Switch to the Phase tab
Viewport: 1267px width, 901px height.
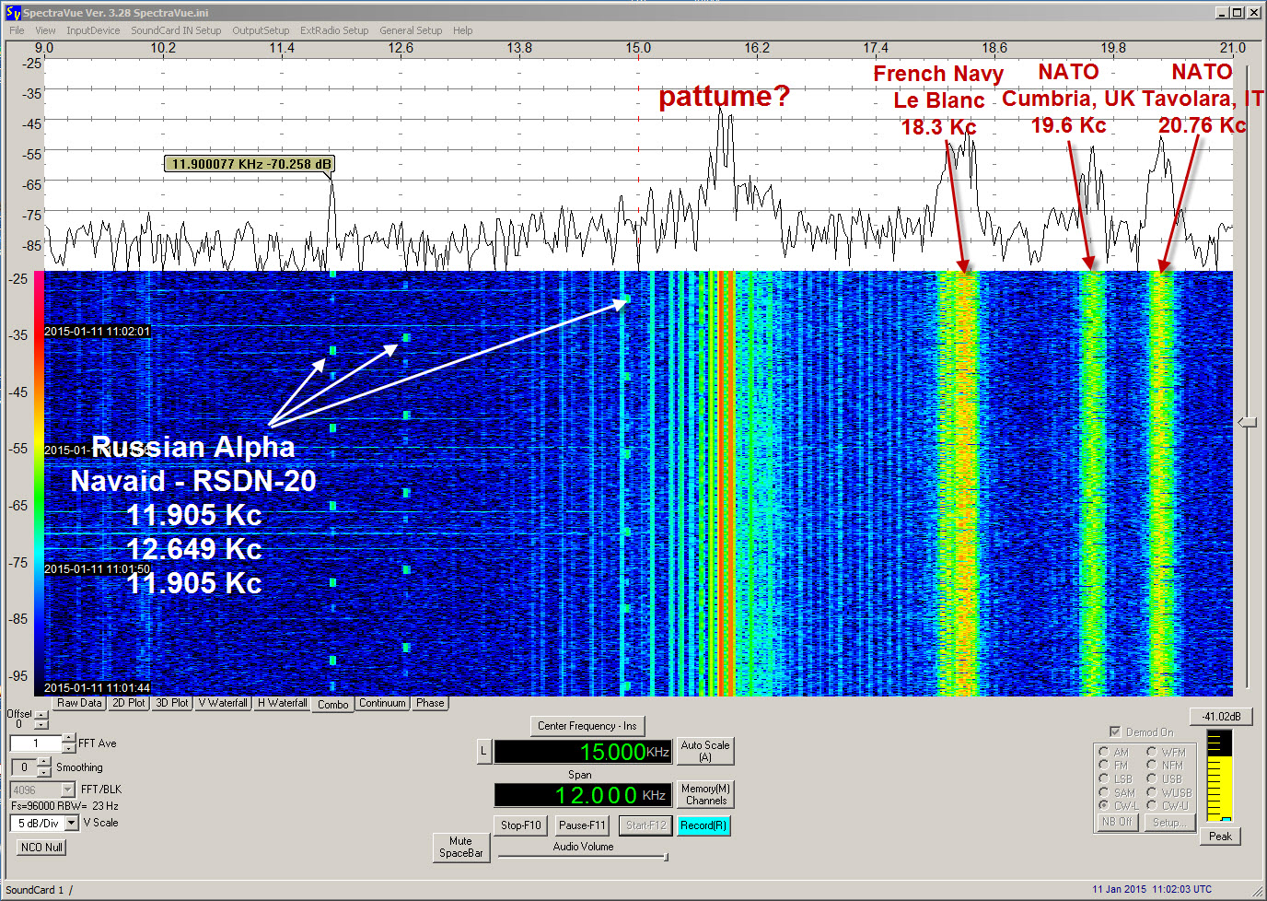coord(430,703)
